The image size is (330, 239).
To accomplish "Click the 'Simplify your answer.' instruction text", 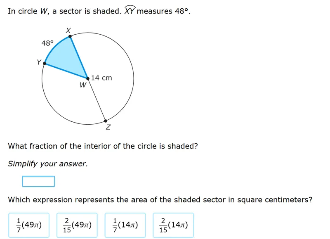I will tap(48, 163).
